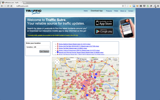Click the location input containing london, UK

point(38,47)
